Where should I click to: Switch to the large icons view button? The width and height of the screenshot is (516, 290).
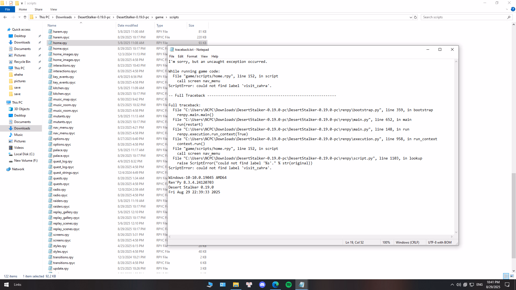click(x=512, y=276)
